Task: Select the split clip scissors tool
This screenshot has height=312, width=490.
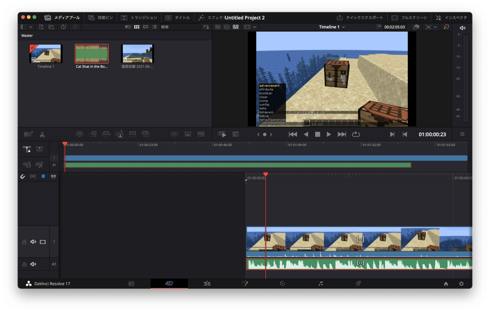Action: pyautogui.click(x=42, y=134)
